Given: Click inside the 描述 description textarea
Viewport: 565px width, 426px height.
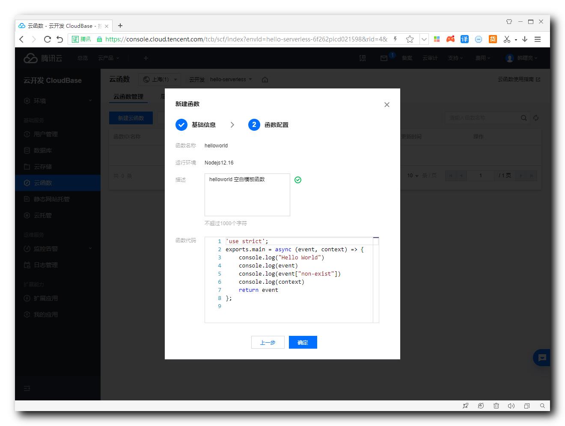Looking at the screenshot, I should [247, 195].
